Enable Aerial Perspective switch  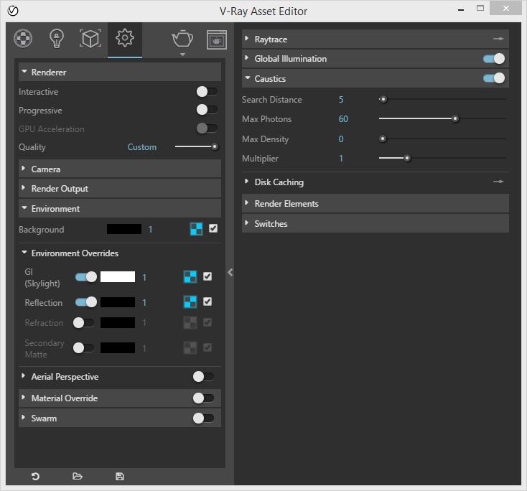coord(203,377)
